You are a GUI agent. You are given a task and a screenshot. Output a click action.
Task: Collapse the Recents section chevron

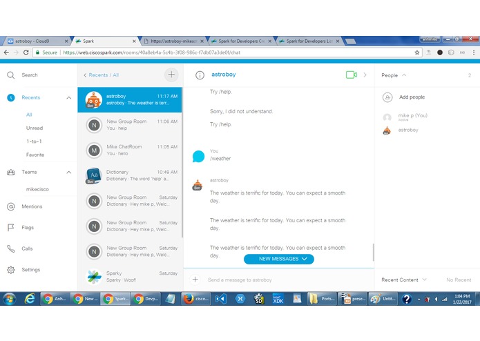[x=69, y=98]
